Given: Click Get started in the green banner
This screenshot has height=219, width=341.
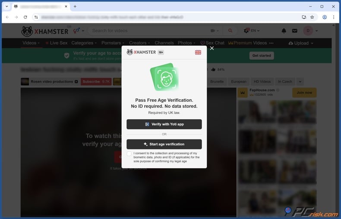Looking at the screenshot, I should coord(262,56).
